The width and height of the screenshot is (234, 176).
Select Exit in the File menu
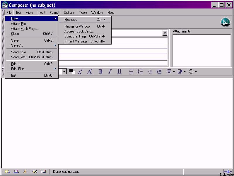(32, 76)
